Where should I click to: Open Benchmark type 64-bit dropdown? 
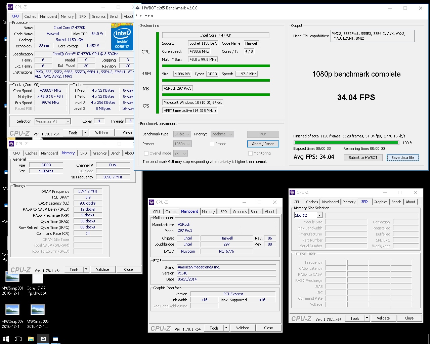click(x=182, y=134)
